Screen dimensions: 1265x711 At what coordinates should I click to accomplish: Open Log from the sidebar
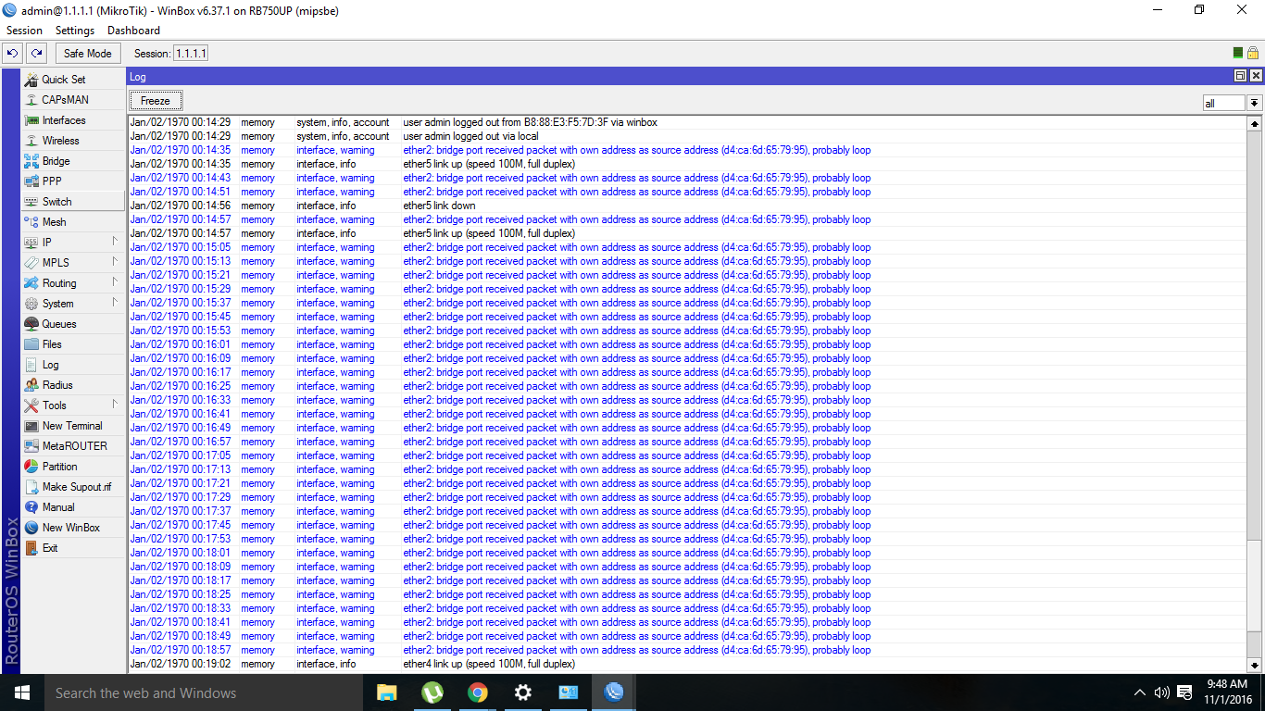pos(72,365)
